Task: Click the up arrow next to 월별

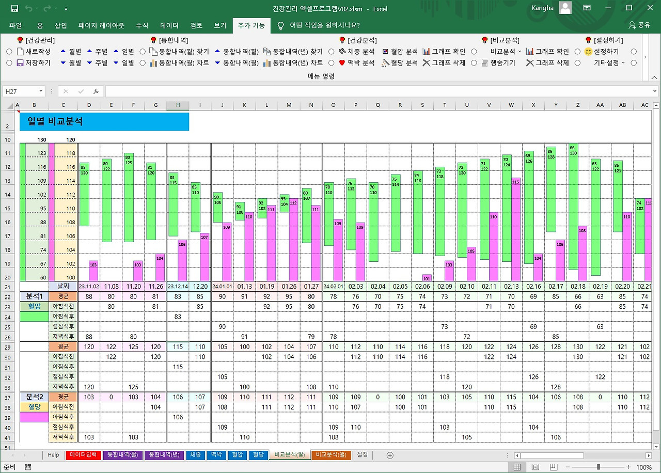Action: (63, 52)
